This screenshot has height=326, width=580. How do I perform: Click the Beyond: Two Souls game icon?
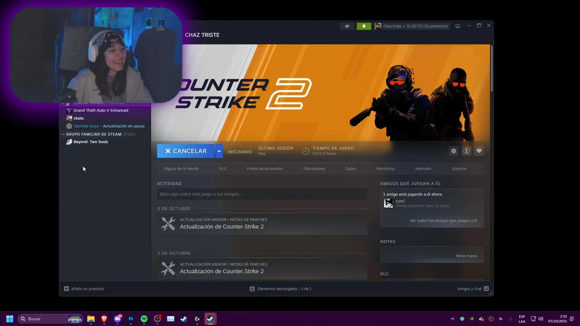point(69,142)
